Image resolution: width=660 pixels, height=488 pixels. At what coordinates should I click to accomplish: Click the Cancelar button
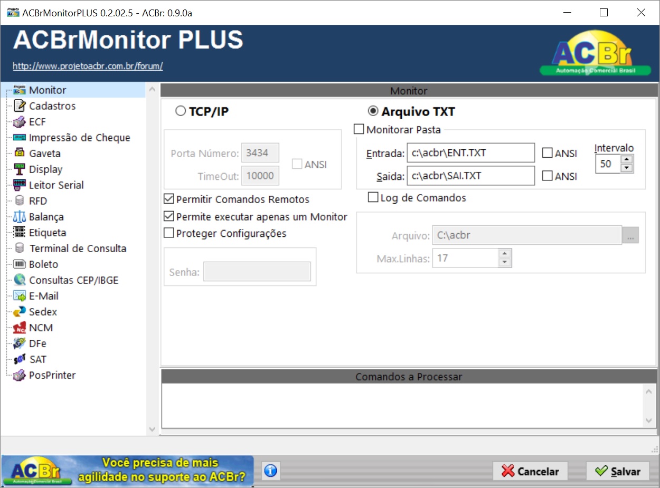pyautogui.click(x=530, y=471)
